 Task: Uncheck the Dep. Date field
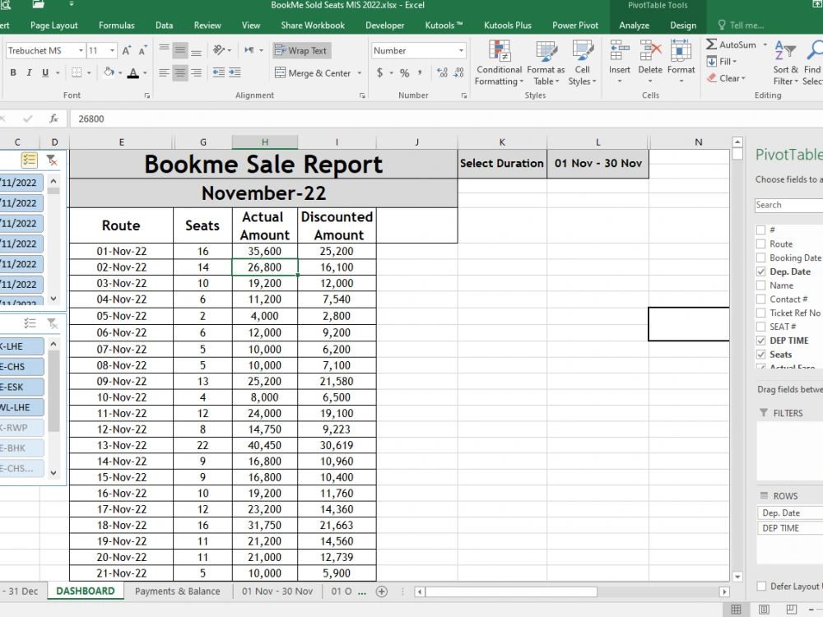pyautogui.click(x=761, y=271)
